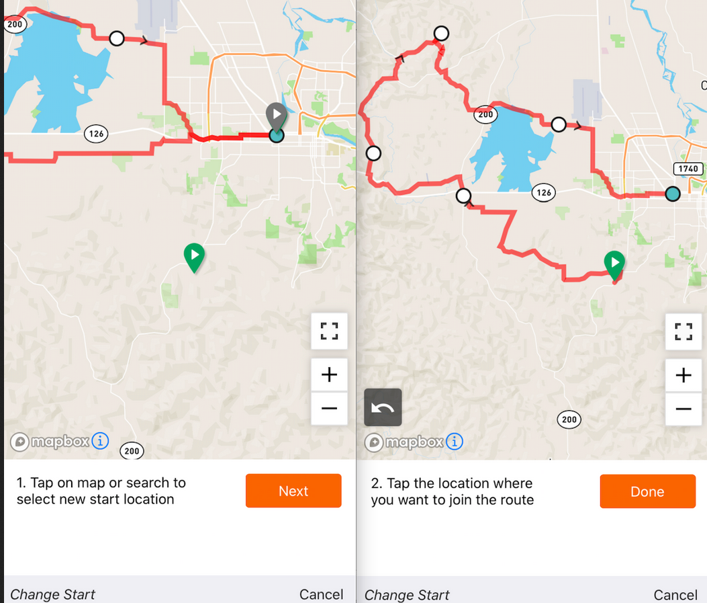Click the undo arrow button
This screenshot has width=707, height=603.
tap(383, 407)
